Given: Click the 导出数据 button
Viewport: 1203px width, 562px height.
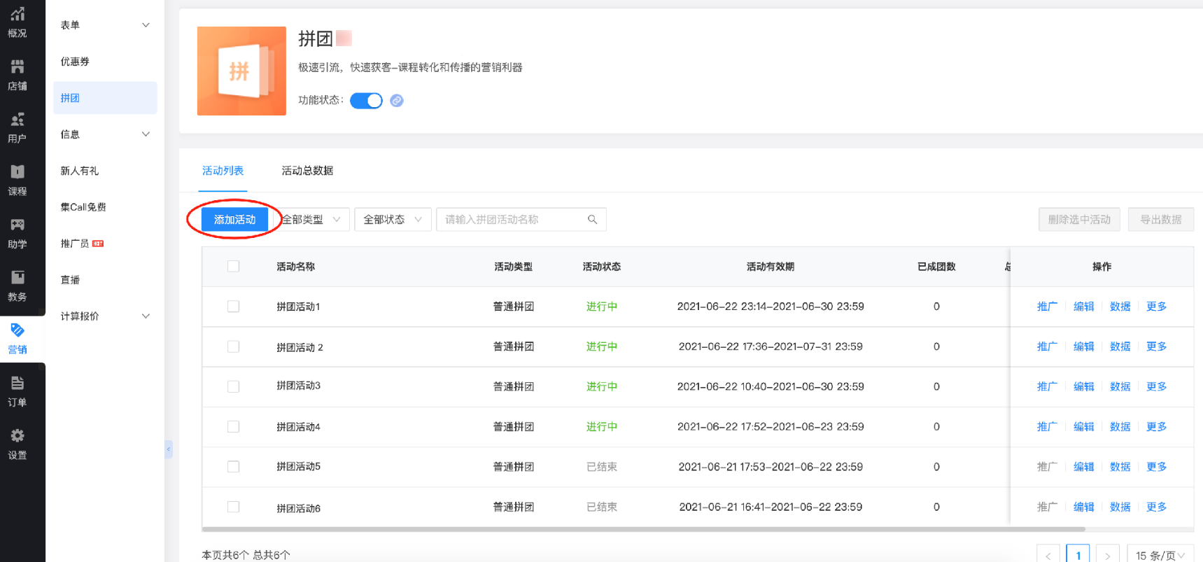Looking at the screenshot, I should tap(1160, 220).
